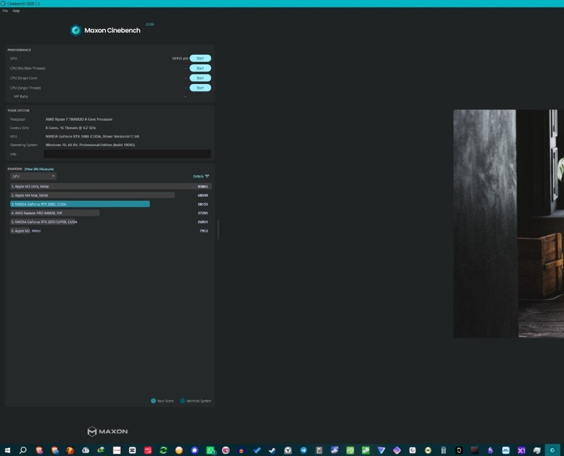Open the purple crystal Obsidian taskbar icon
This screenshot has height=456, width=564.
pos(490,450)
